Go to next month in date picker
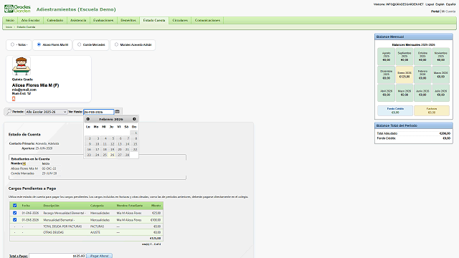The width and height of the screenshot is (459, 258). 134,119
